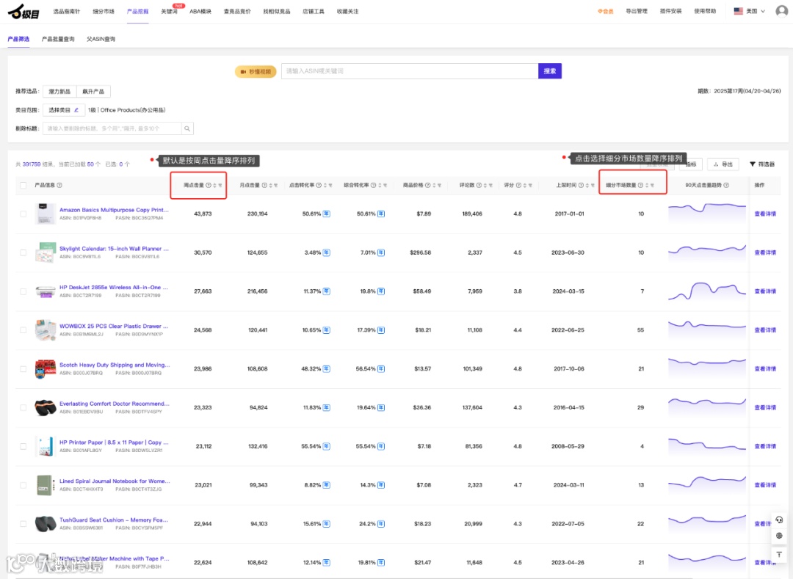Click the help icon beside 商品价格 header
This screenshot has width=793, height=579.
coord(427,185)
